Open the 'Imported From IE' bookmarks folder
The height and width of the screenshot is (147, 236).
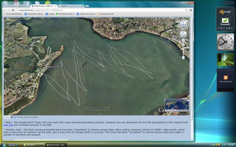coord(107,14)
